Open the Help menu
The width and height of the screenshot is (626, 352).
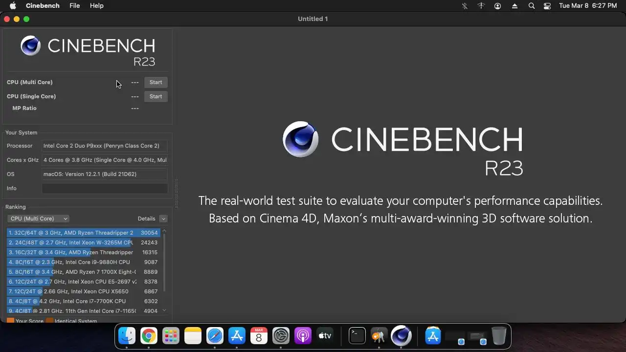click(x=97, y=6)
